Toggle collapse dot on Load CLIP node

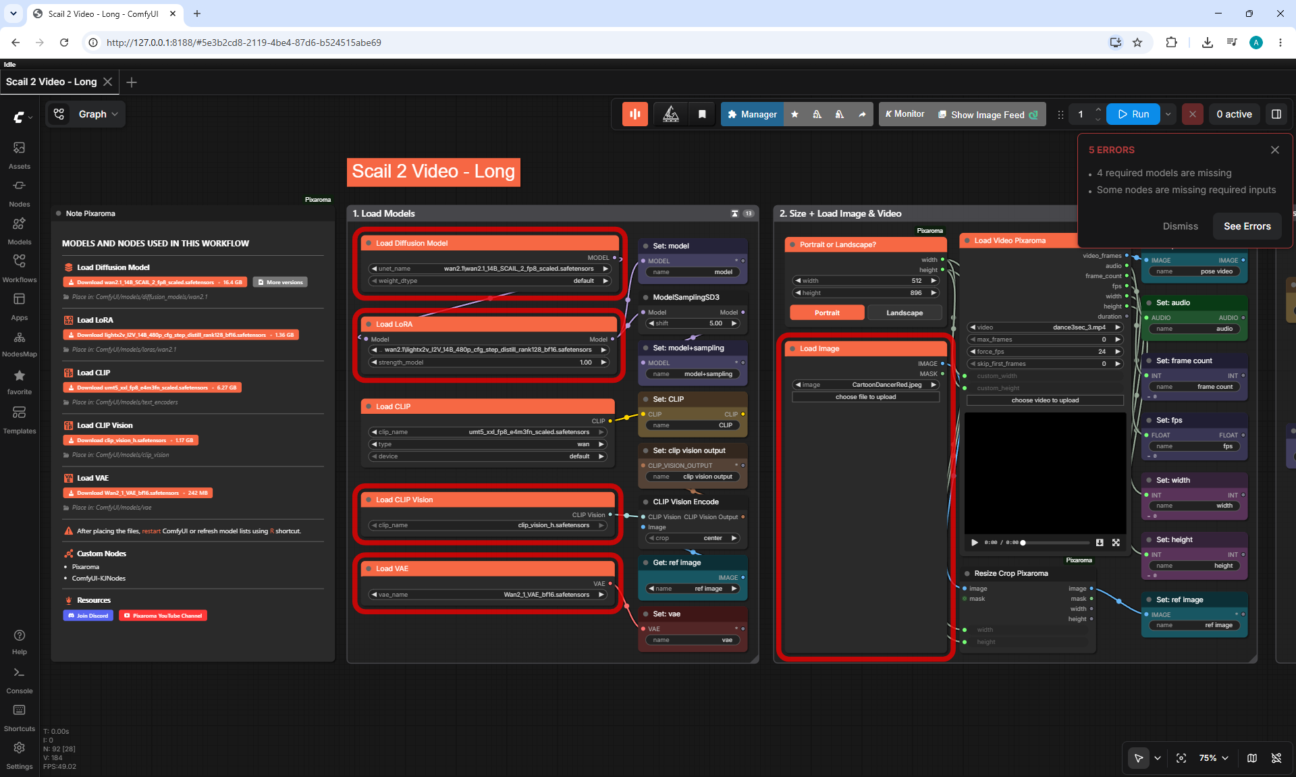pyautogui.click(x=369, y=406)
